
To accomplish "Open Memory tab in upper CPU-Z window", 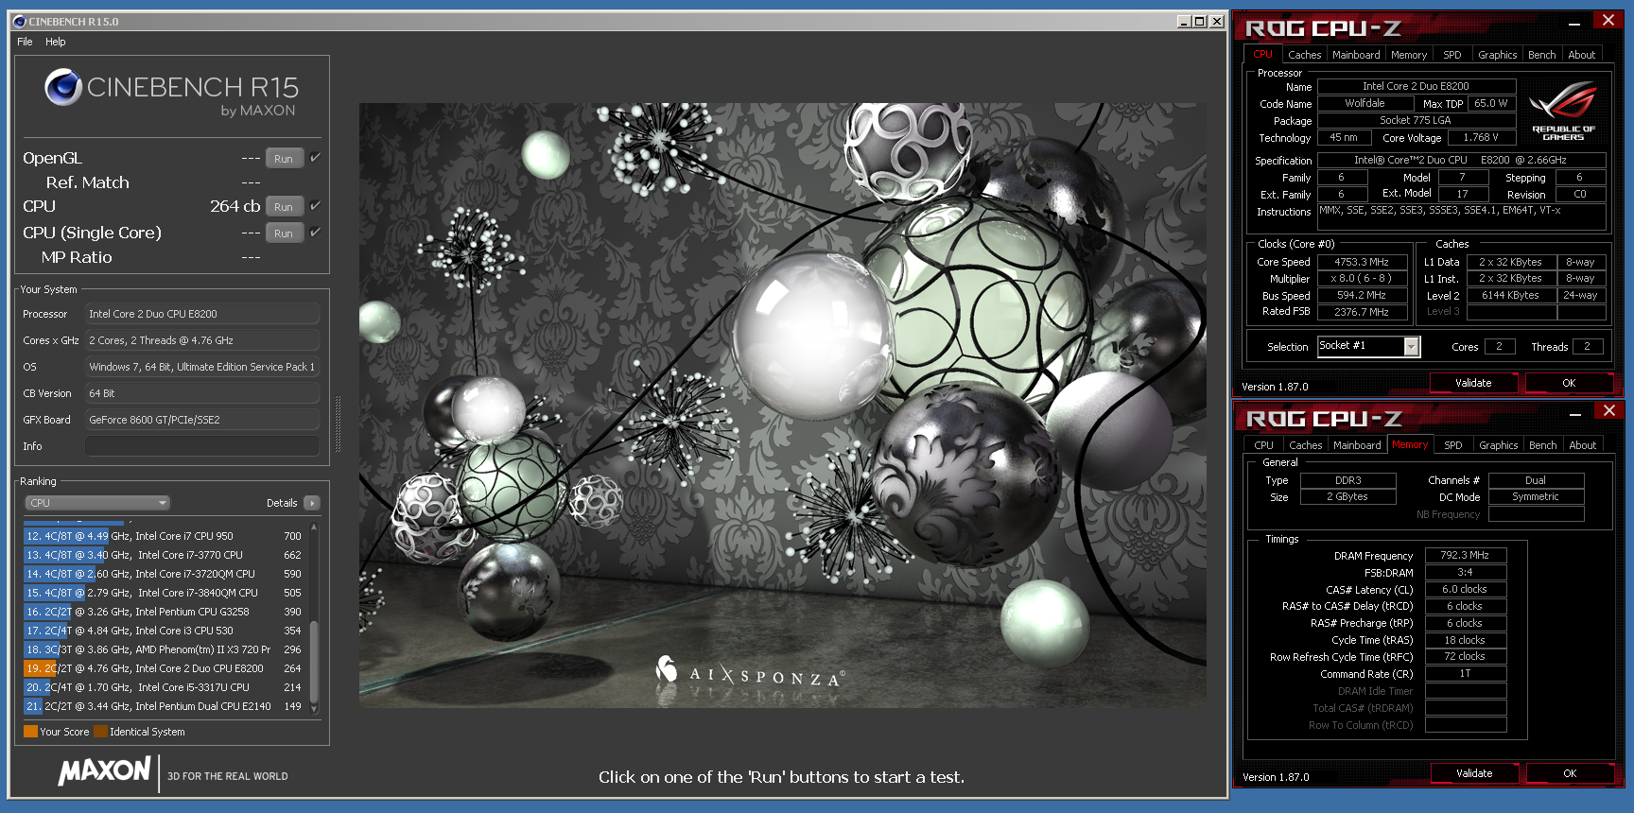I will 1408,55.
